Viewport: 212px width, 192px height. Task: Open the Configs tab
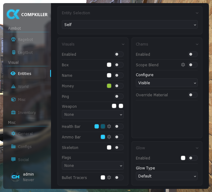click(x=27, y=146)
